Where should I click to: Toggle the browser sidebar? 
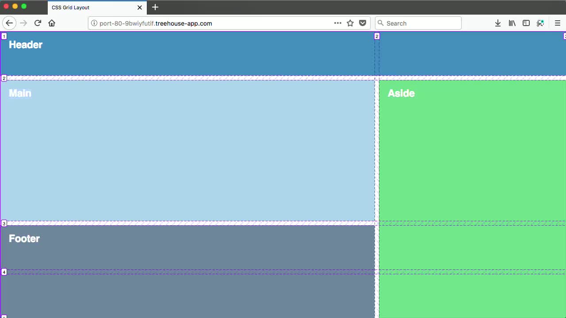click(x=526, y=23)
